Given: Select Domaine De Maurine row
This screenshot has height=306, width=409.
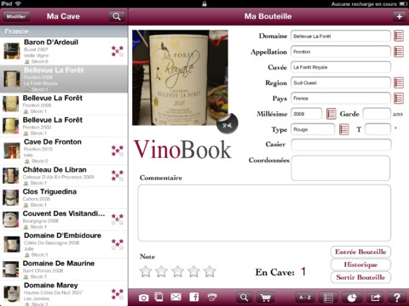Looking at the screenshot, I should pyautogui.click(x=64, y=269).
